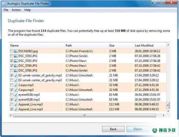The width and height of the screenshot is (179, 137).
Task: Click vertical scrollbar down arrow
Action: (x=168, y=111)
